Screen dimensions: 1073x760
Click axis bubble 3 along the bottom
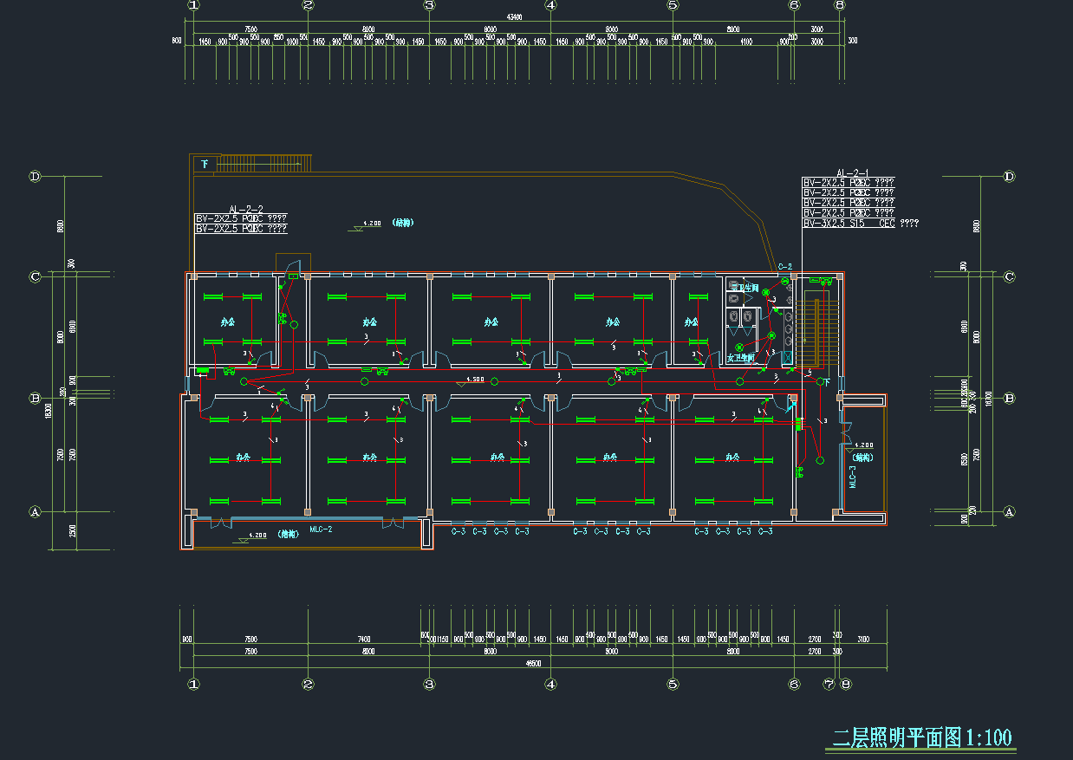pyautogui.click(x=429, y=684)
